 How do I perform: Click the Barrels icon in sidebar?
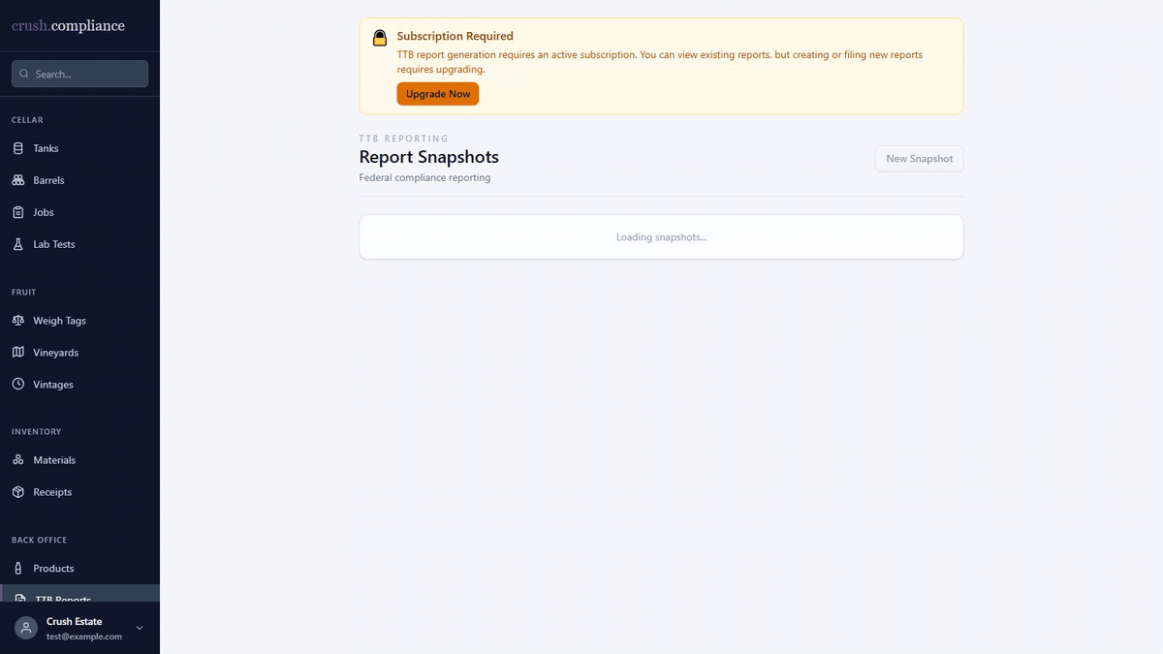(x=17, y=180)
